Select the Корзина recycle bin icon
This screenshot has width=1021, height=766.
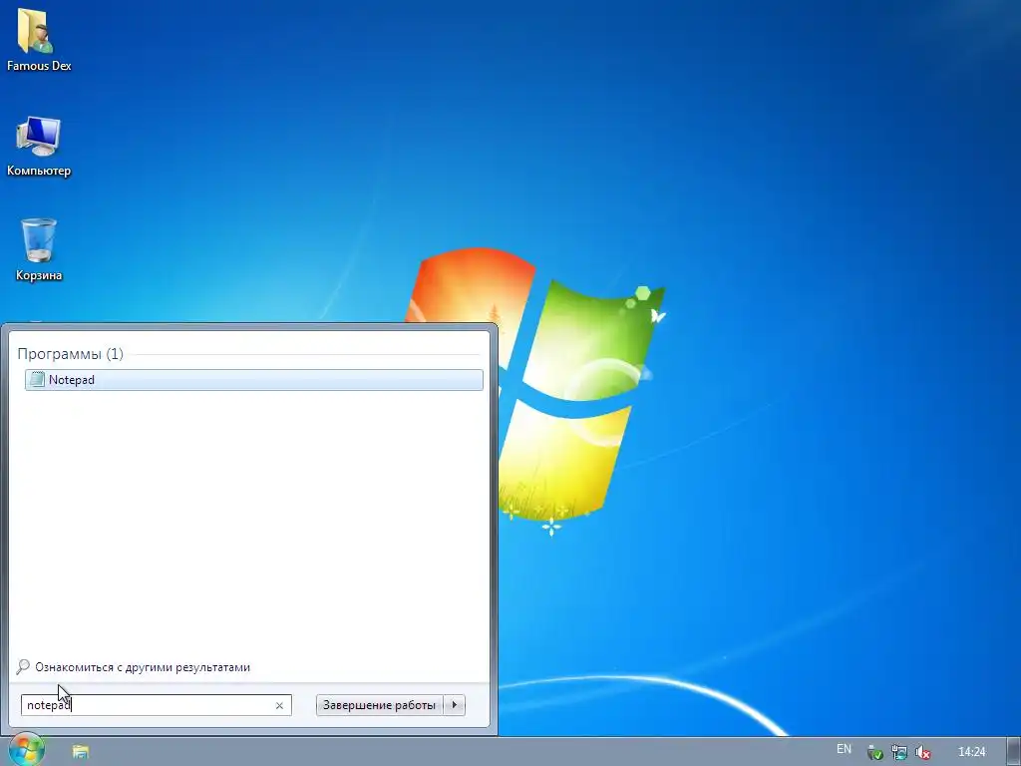click(x=39, y=250)
